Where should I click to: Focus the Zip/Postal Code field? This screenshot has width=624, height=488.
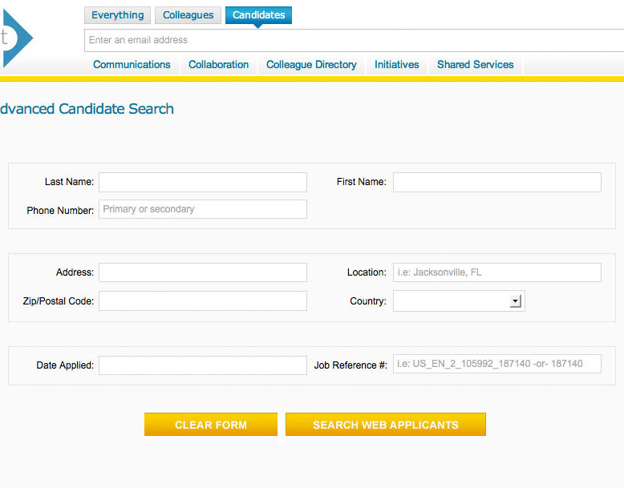click(x=203, y=300)
